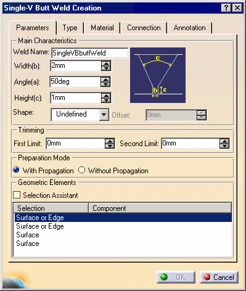Select Without Propagation radio button
Screen dimensions: 246x291
coord(81,170)
